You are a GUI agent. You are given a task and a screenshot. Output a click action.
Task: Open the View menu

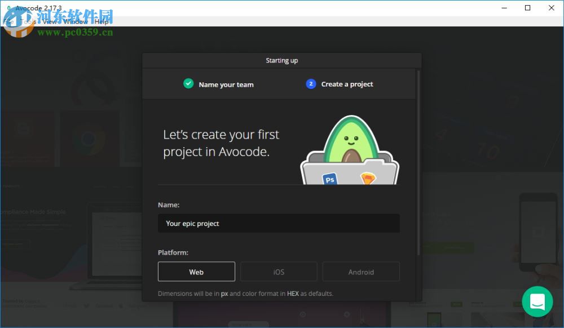click(x=51, y=21)
